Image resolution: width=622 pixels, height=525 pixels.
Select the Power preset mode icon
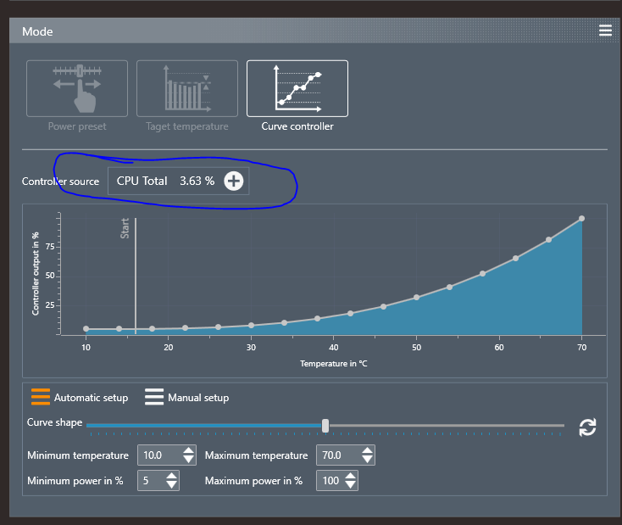pyautogui.click(x=77, y=88)
